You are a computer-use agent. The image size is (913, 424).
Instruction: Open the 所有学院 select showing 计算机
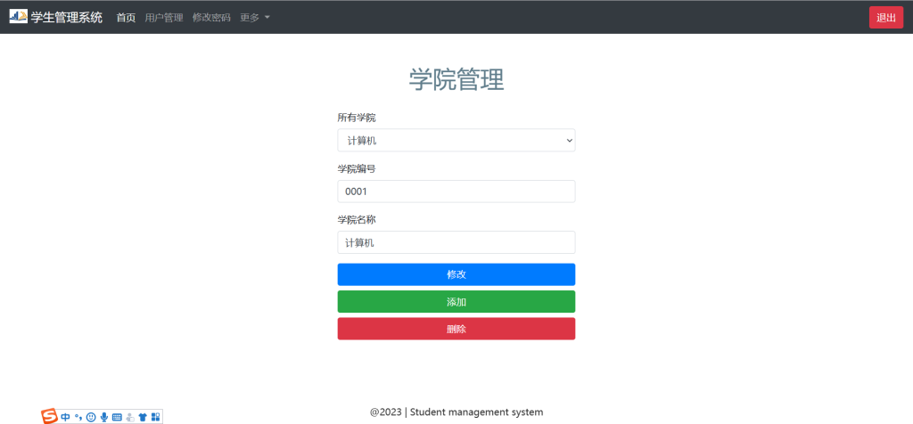[456, 140]
